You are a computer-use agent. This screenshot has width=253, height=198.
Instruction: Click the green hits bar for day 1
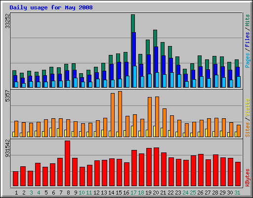pyautogui.click(x=14, y=73)
